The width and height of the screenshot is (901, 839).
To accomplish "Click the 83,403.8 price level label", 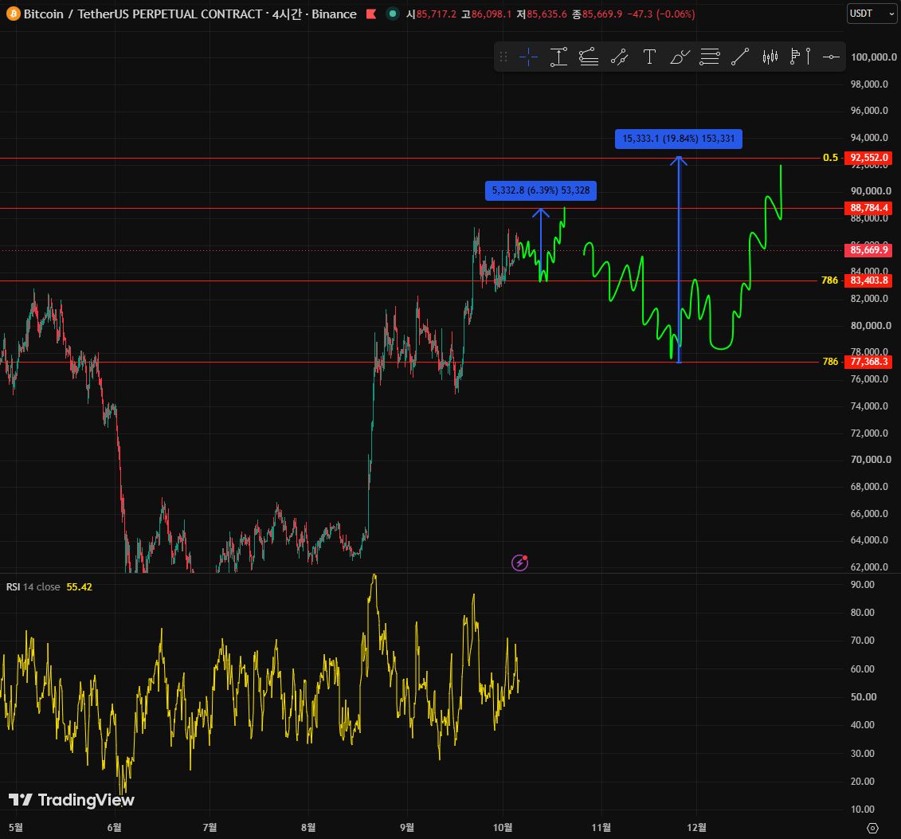I will [x=868, y=280].
